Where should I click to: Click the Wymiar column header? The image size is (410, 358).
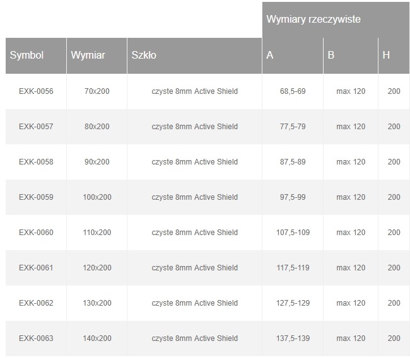(88, 55)
